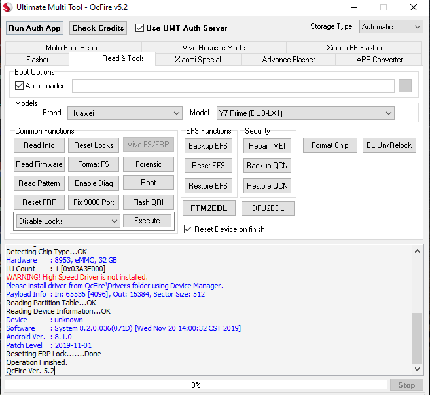Click the 'Operation Finished.' log line
Viewport: 430px width, 395px height.
click(37, 362)
